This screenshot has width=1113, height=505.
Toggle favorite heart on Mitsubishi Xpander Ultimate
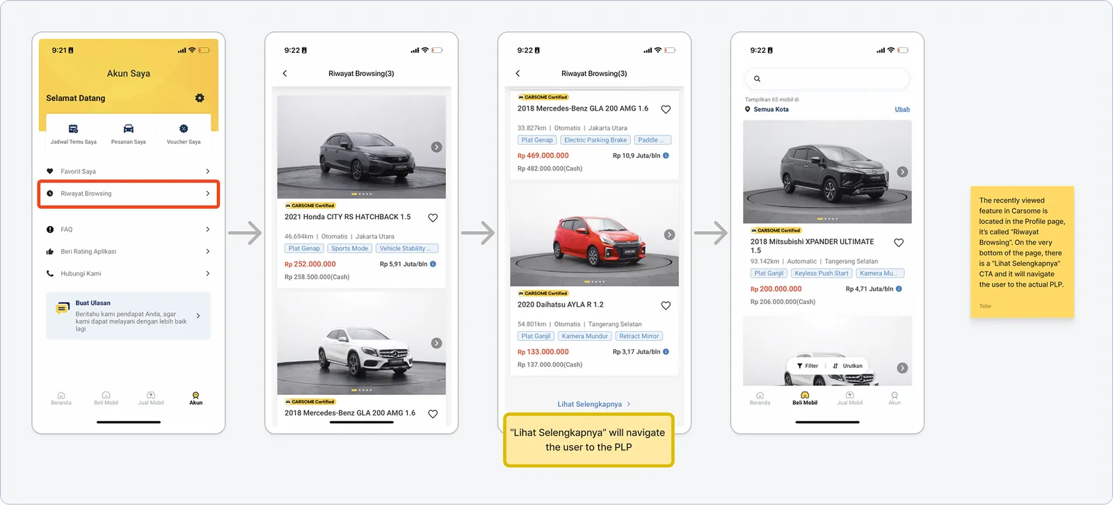(x=899, y=243)
